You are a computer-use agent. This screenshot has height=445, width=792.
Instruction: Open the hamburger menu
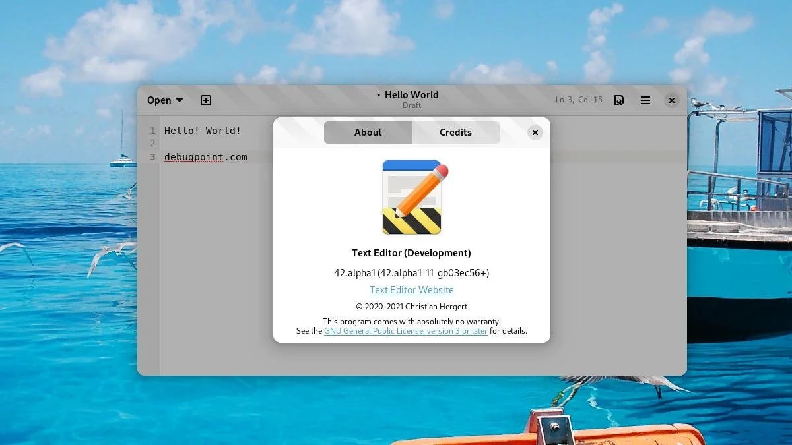pyautogui.click(x=645, y=100)
